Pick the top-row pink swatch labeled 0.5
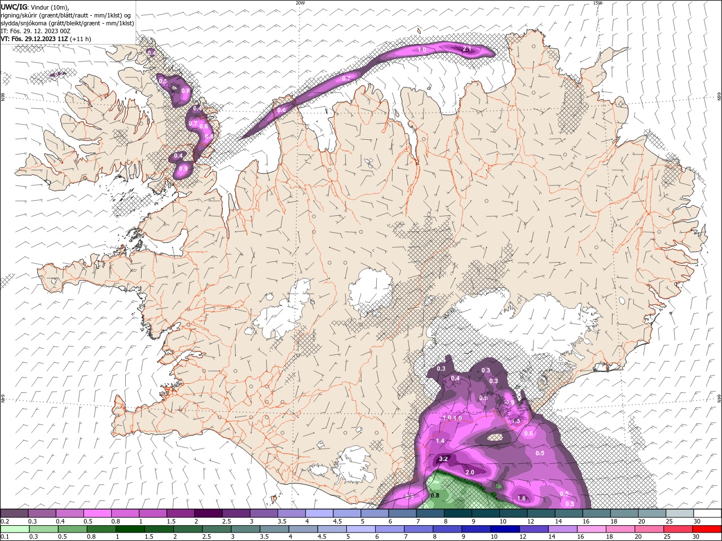The width and height of the screenshot is (722, 541). [x=97, y=513]
